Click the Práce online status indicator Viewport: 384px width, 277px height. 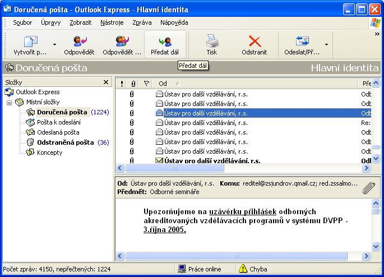pyautogui.click(x=200, y=269)
